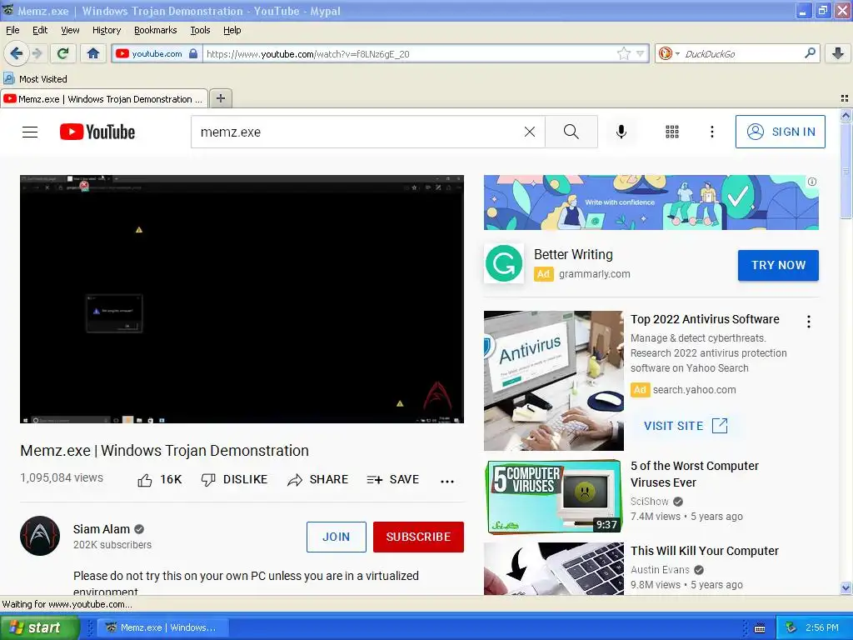Click the JOIN membership button

click(337, 537)
